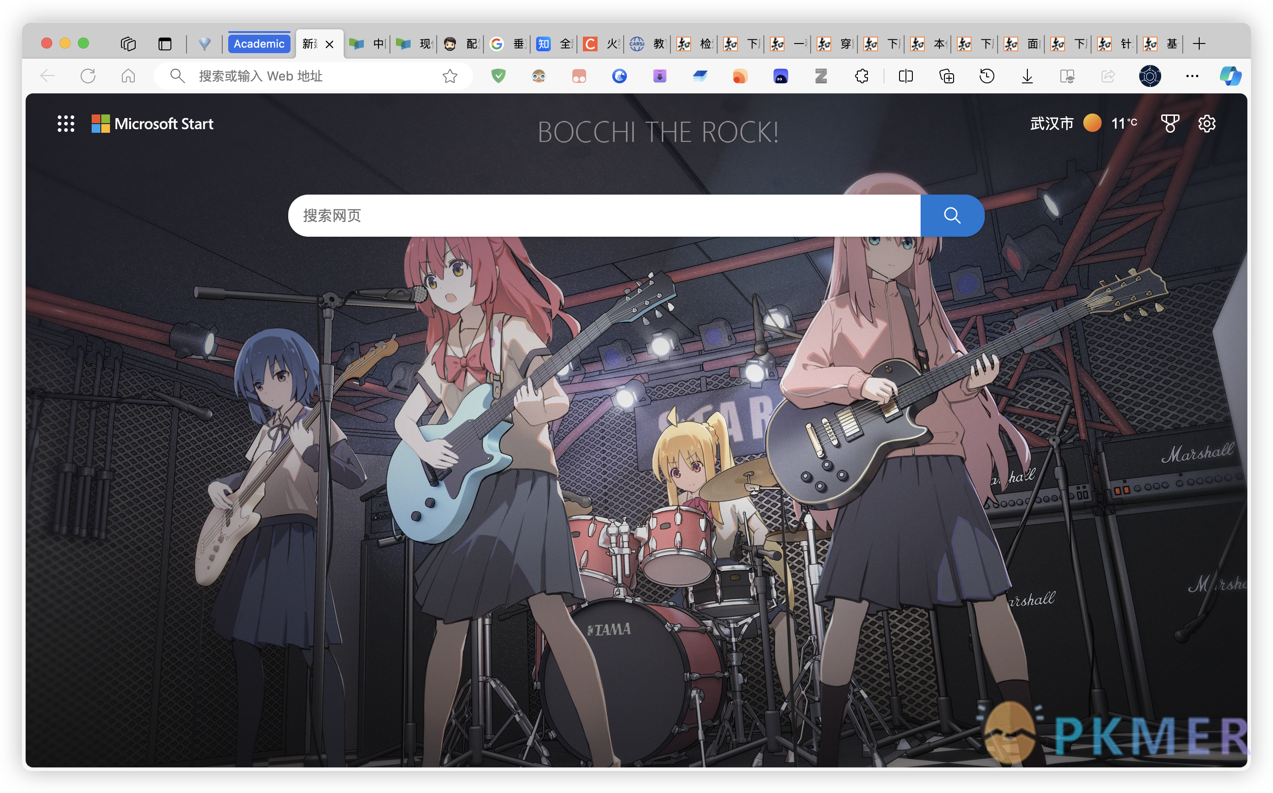Switch to the 面 tab
Screen dimensions: 1273x793
click(x=1021, y=44)
